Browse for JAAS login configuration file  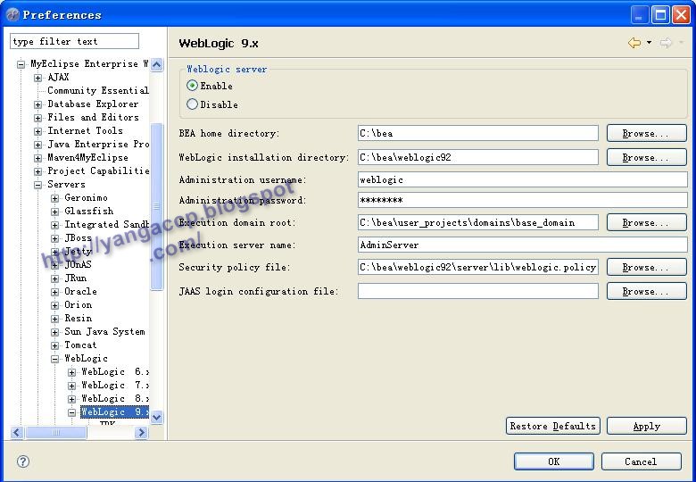pyautogui.click(x=646, y=291)
